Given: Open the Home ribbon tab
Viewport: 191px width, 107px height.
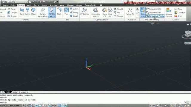Looking at the screenshot, I should point(5,5).
